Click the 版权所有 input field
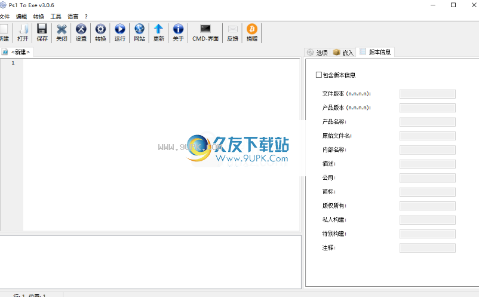Image resolution: width=479 pixels, height=297 pixels. 428,206
